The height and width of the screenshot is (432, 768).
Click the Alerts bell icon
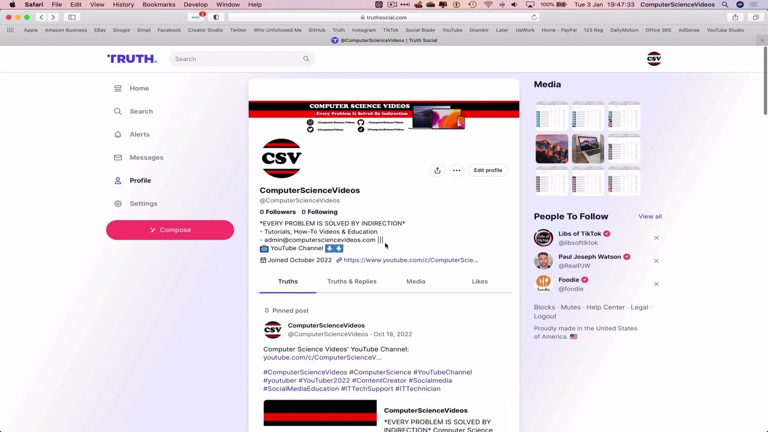pos(118,134)
